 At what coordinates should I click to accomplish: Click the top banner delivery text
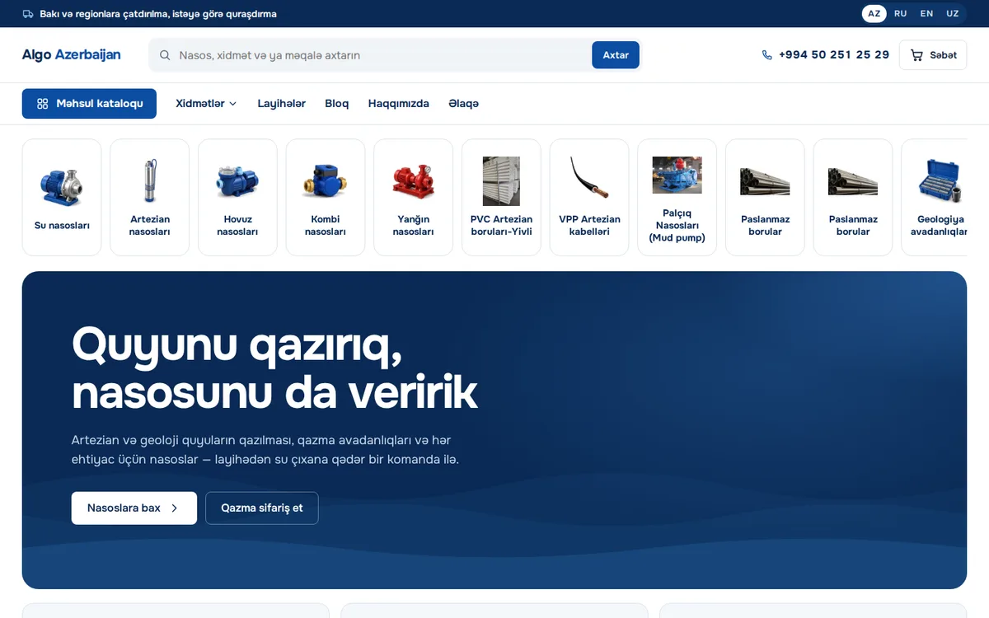(158, 14)
